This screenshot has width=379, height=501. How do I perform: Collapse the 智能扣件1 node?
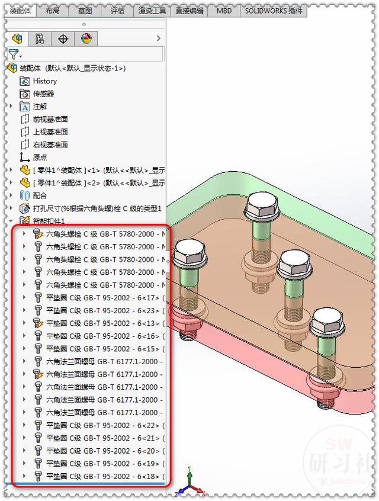(x=11, y=221)
